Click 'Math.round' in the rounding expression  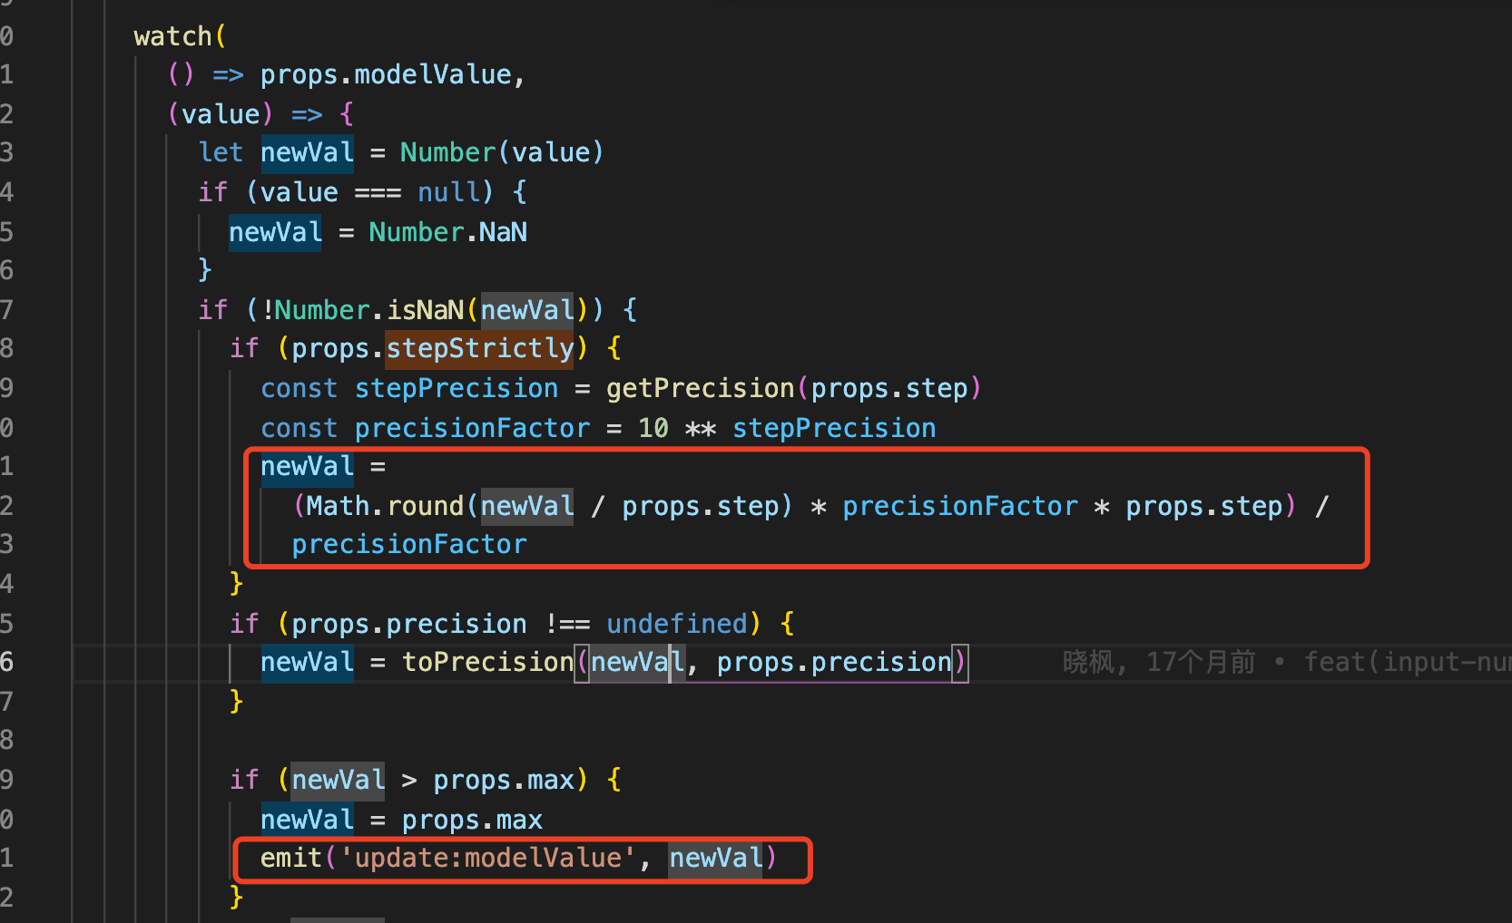point(385,506)
